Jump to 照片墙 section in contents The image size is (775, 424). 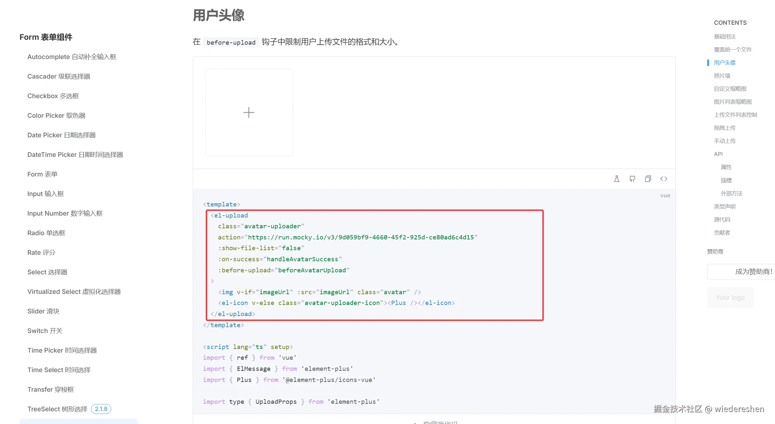[722, 75]
